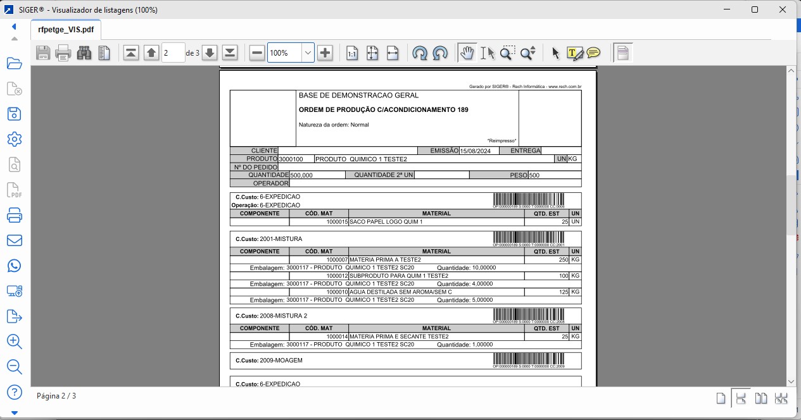Print the listing using the toolbar printer icon
The width and height of the screenshot is (801, 420).
[x=63, y=52]
